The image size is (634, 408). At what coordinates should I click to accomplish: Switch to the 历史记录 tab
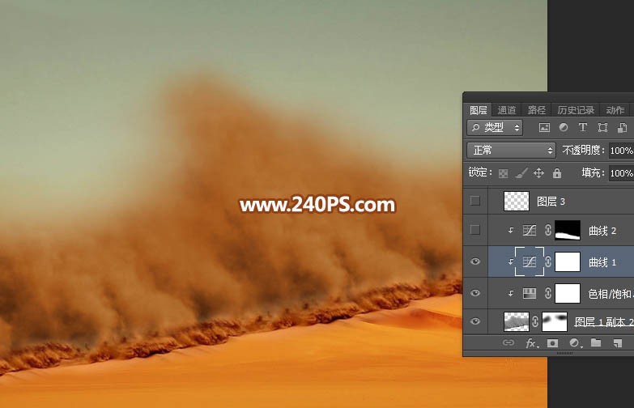576,110
